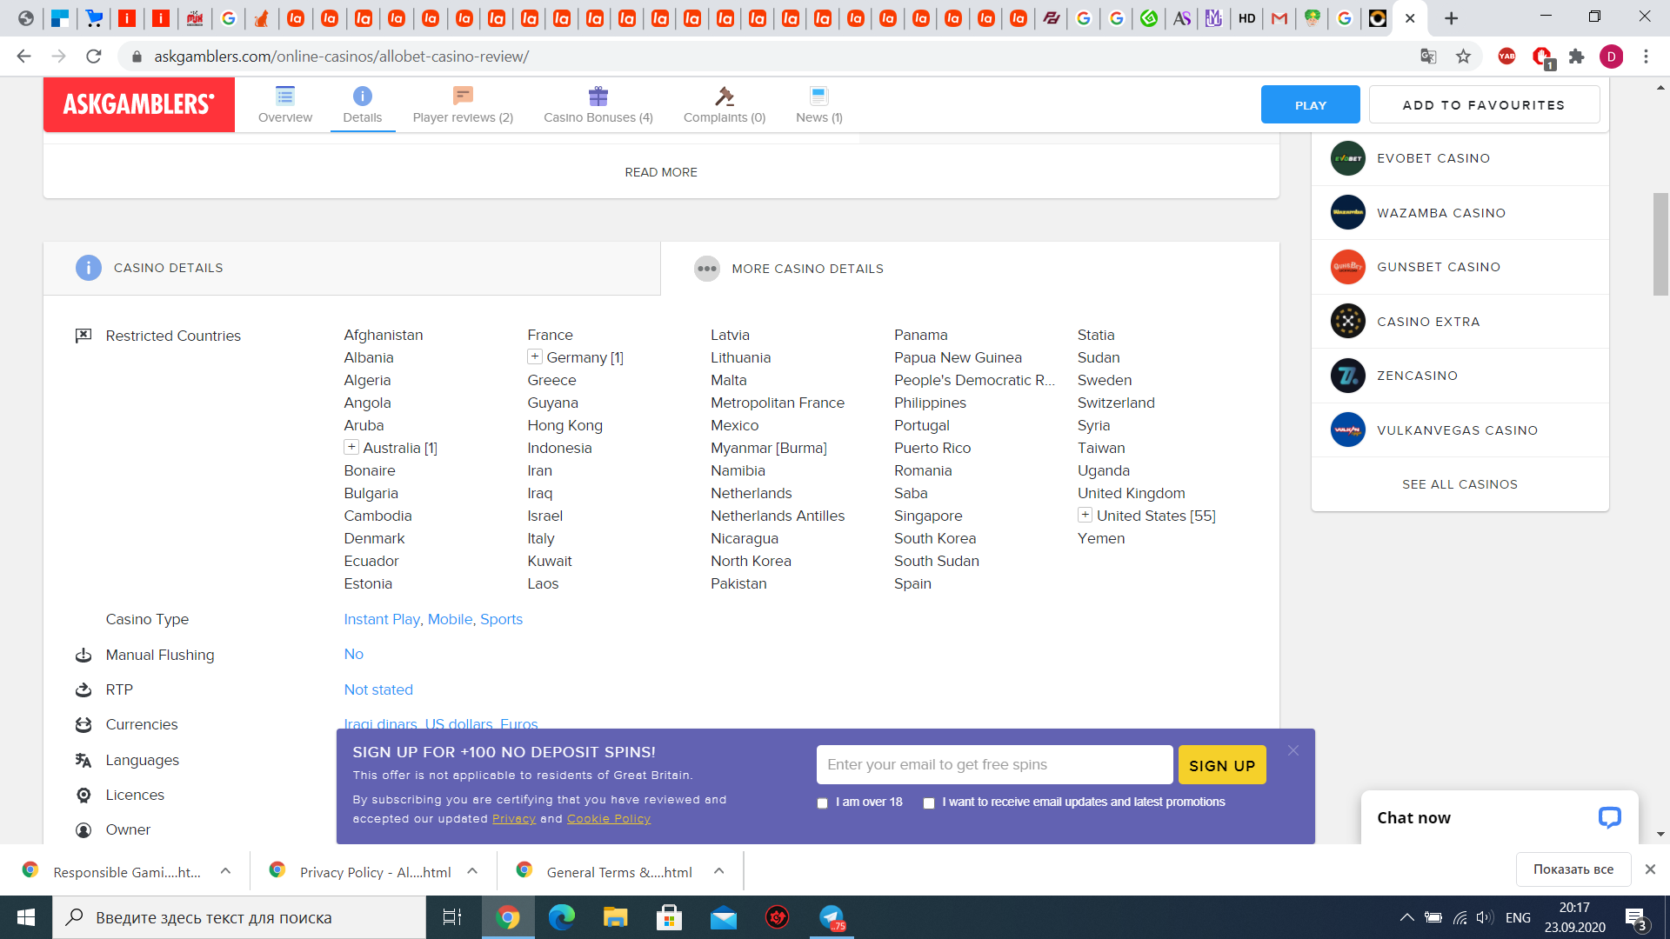Viewport: 1670px width, 939px height.
Task: Click the AskGamblers logo
Action: coord(139,104)
